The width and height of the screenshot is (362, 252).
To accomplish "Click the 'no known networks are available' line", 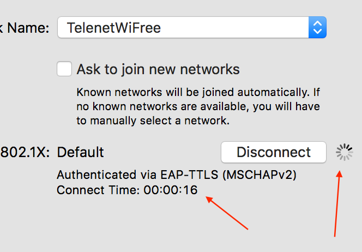I will pos(198,106).
